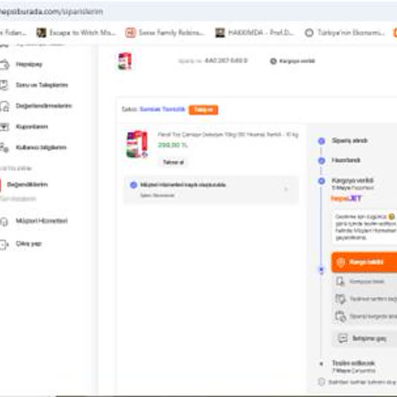This screenshot has height=397, width=397.
Task: Open Soru ve Taleplerim in sidebar
Action: 42,85
